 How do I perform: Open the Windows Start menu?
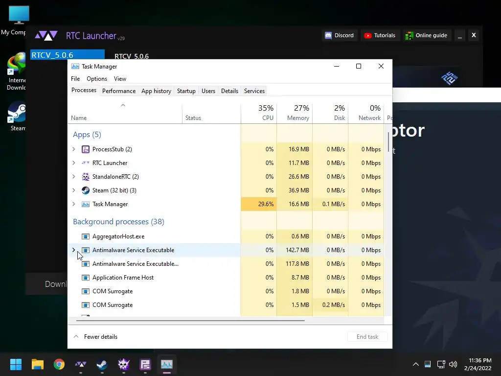(16, 364)
